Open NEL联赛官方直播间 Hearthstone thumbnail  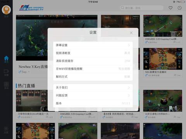click(x=163, y=59)
